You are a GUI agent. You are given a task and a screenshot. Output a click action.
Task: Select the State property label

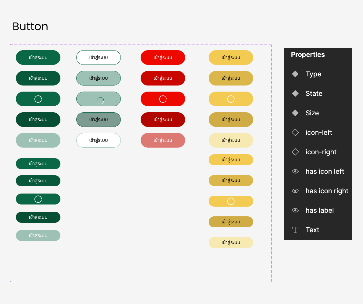314,93
